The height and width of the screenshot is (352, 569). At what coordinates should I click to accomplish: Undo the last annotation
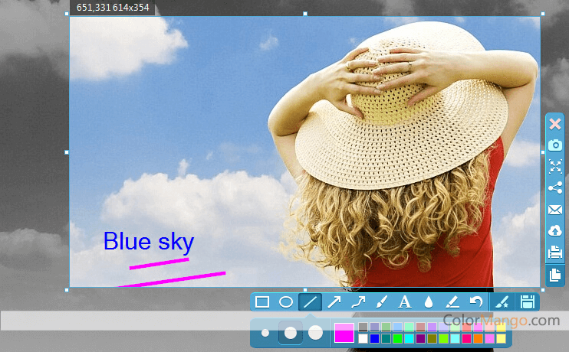coord(476,302)
